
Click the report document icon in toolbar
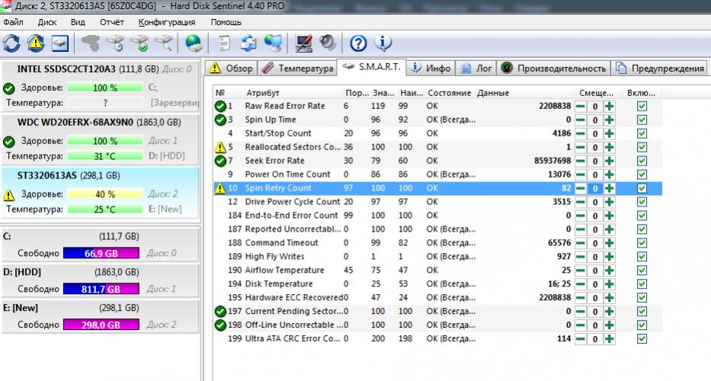point(226,43)
